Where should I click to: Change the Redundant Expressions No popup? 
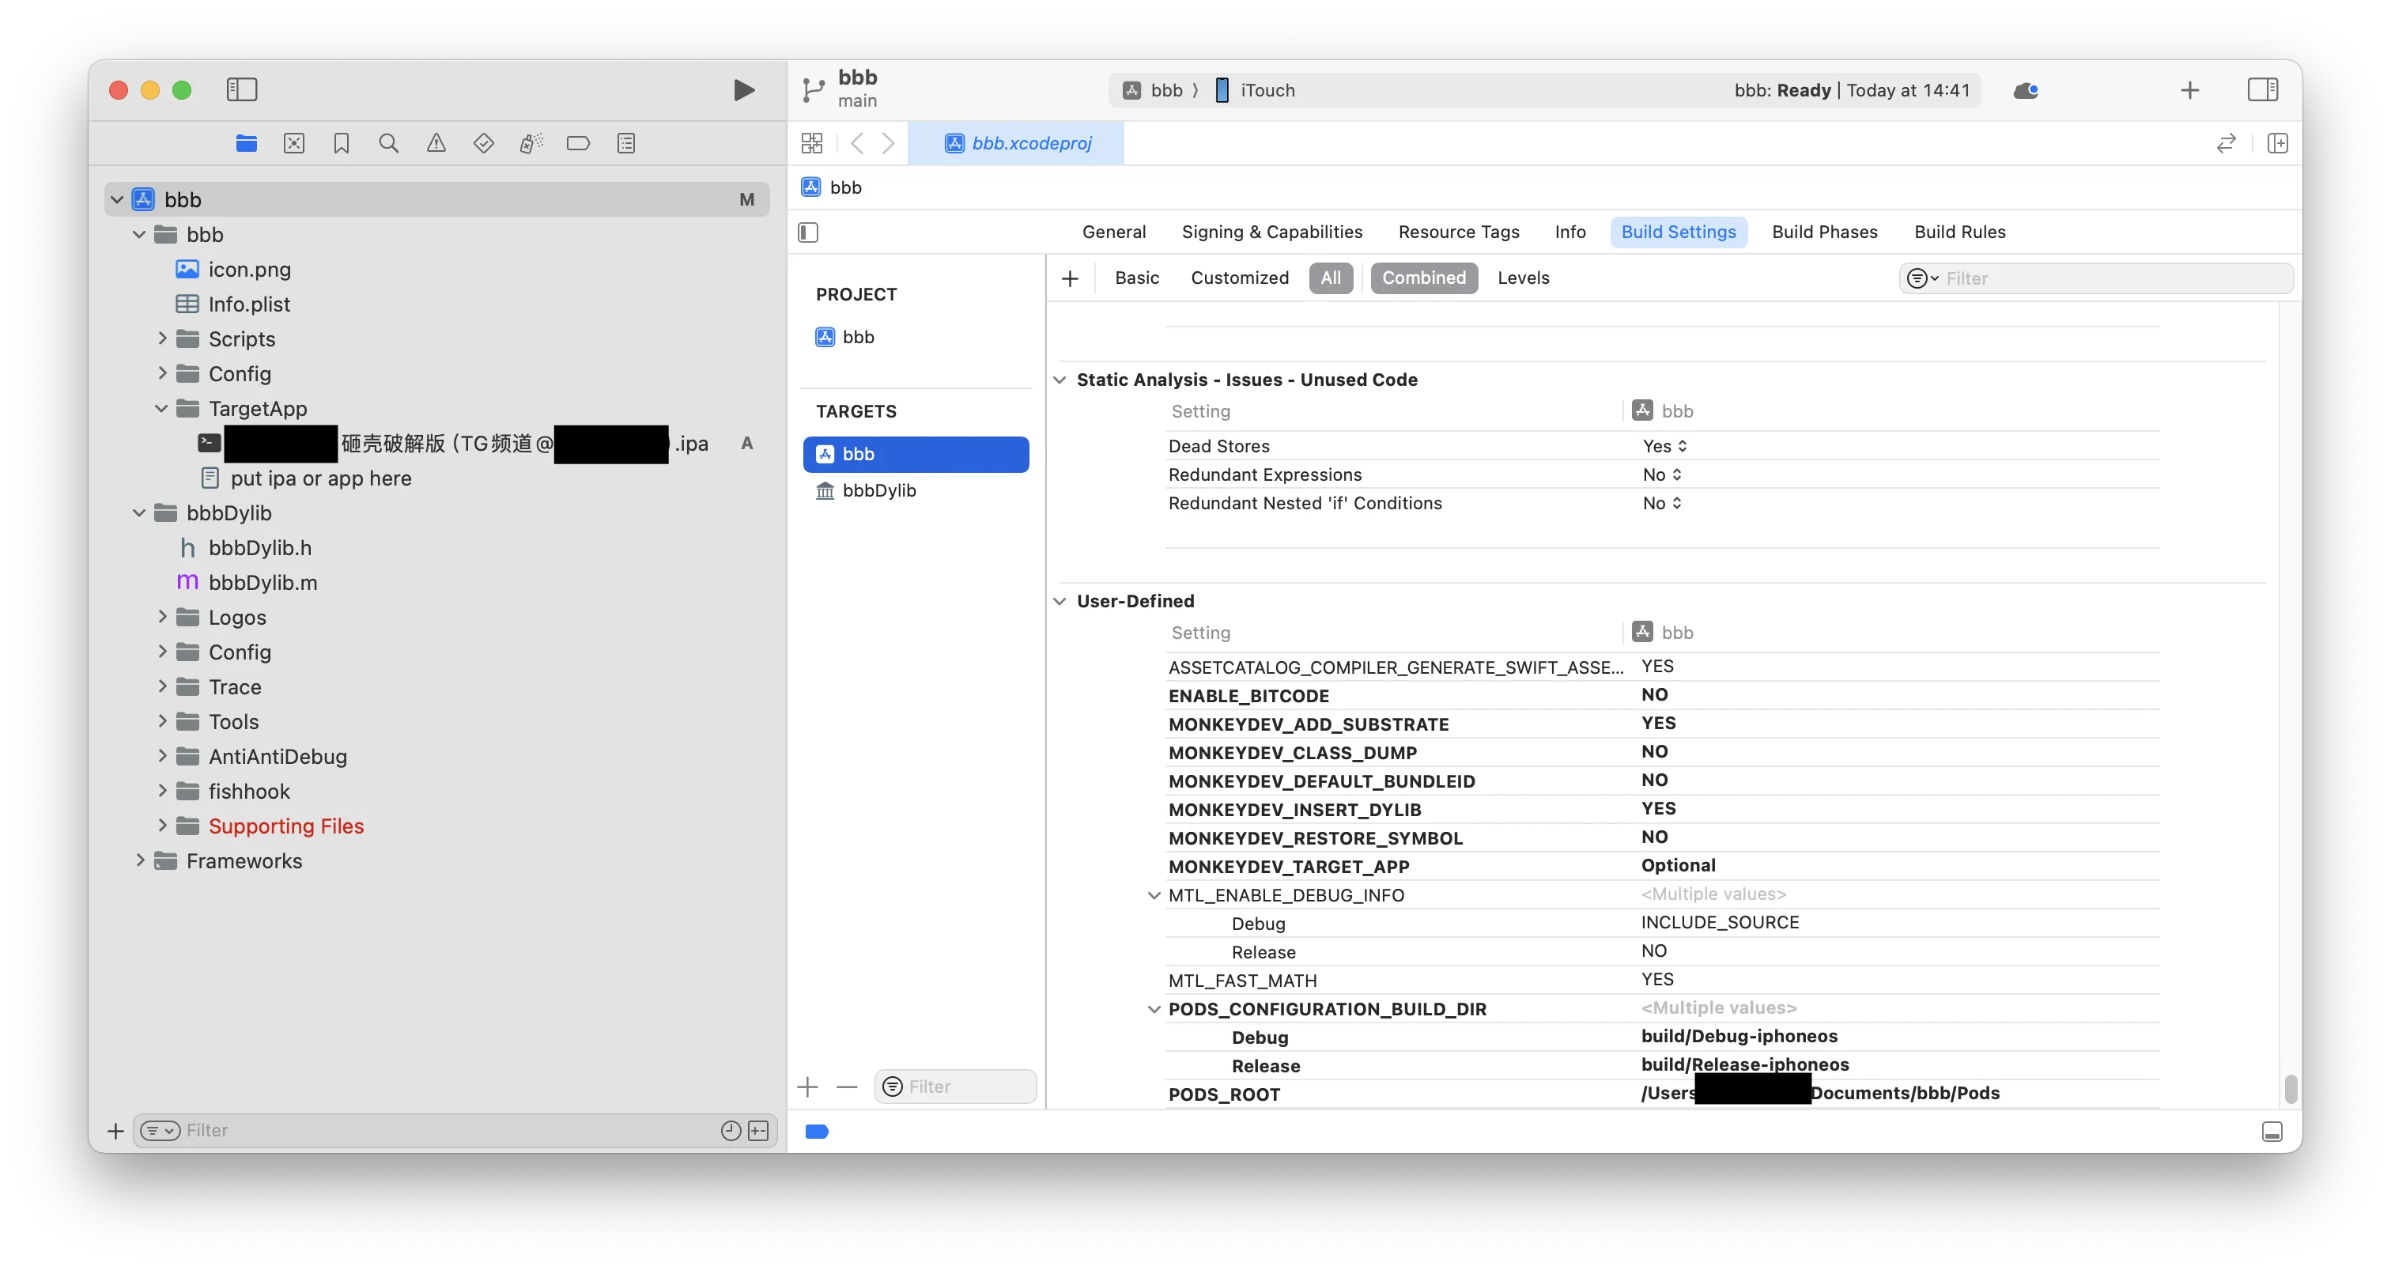click(1661, 474)
